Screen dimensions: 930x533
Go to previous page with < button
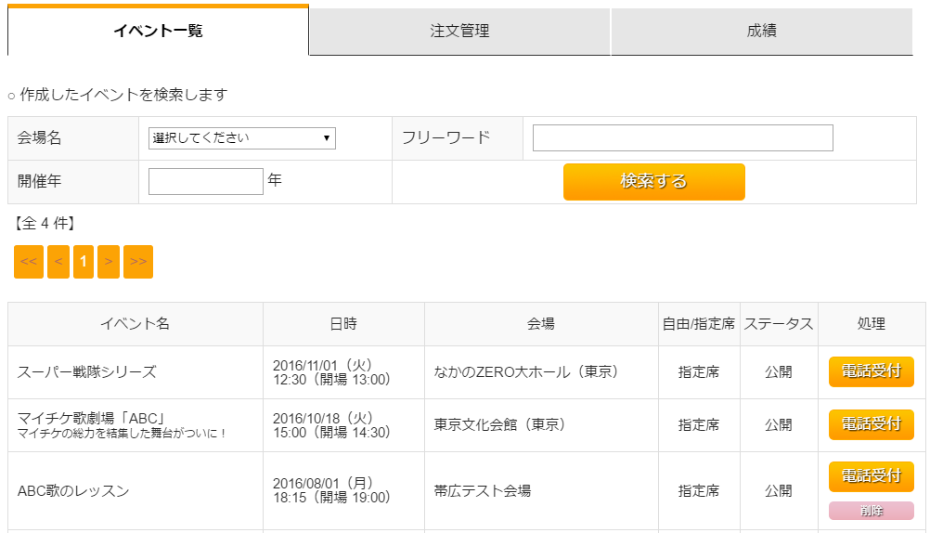(x=58, y=262)
